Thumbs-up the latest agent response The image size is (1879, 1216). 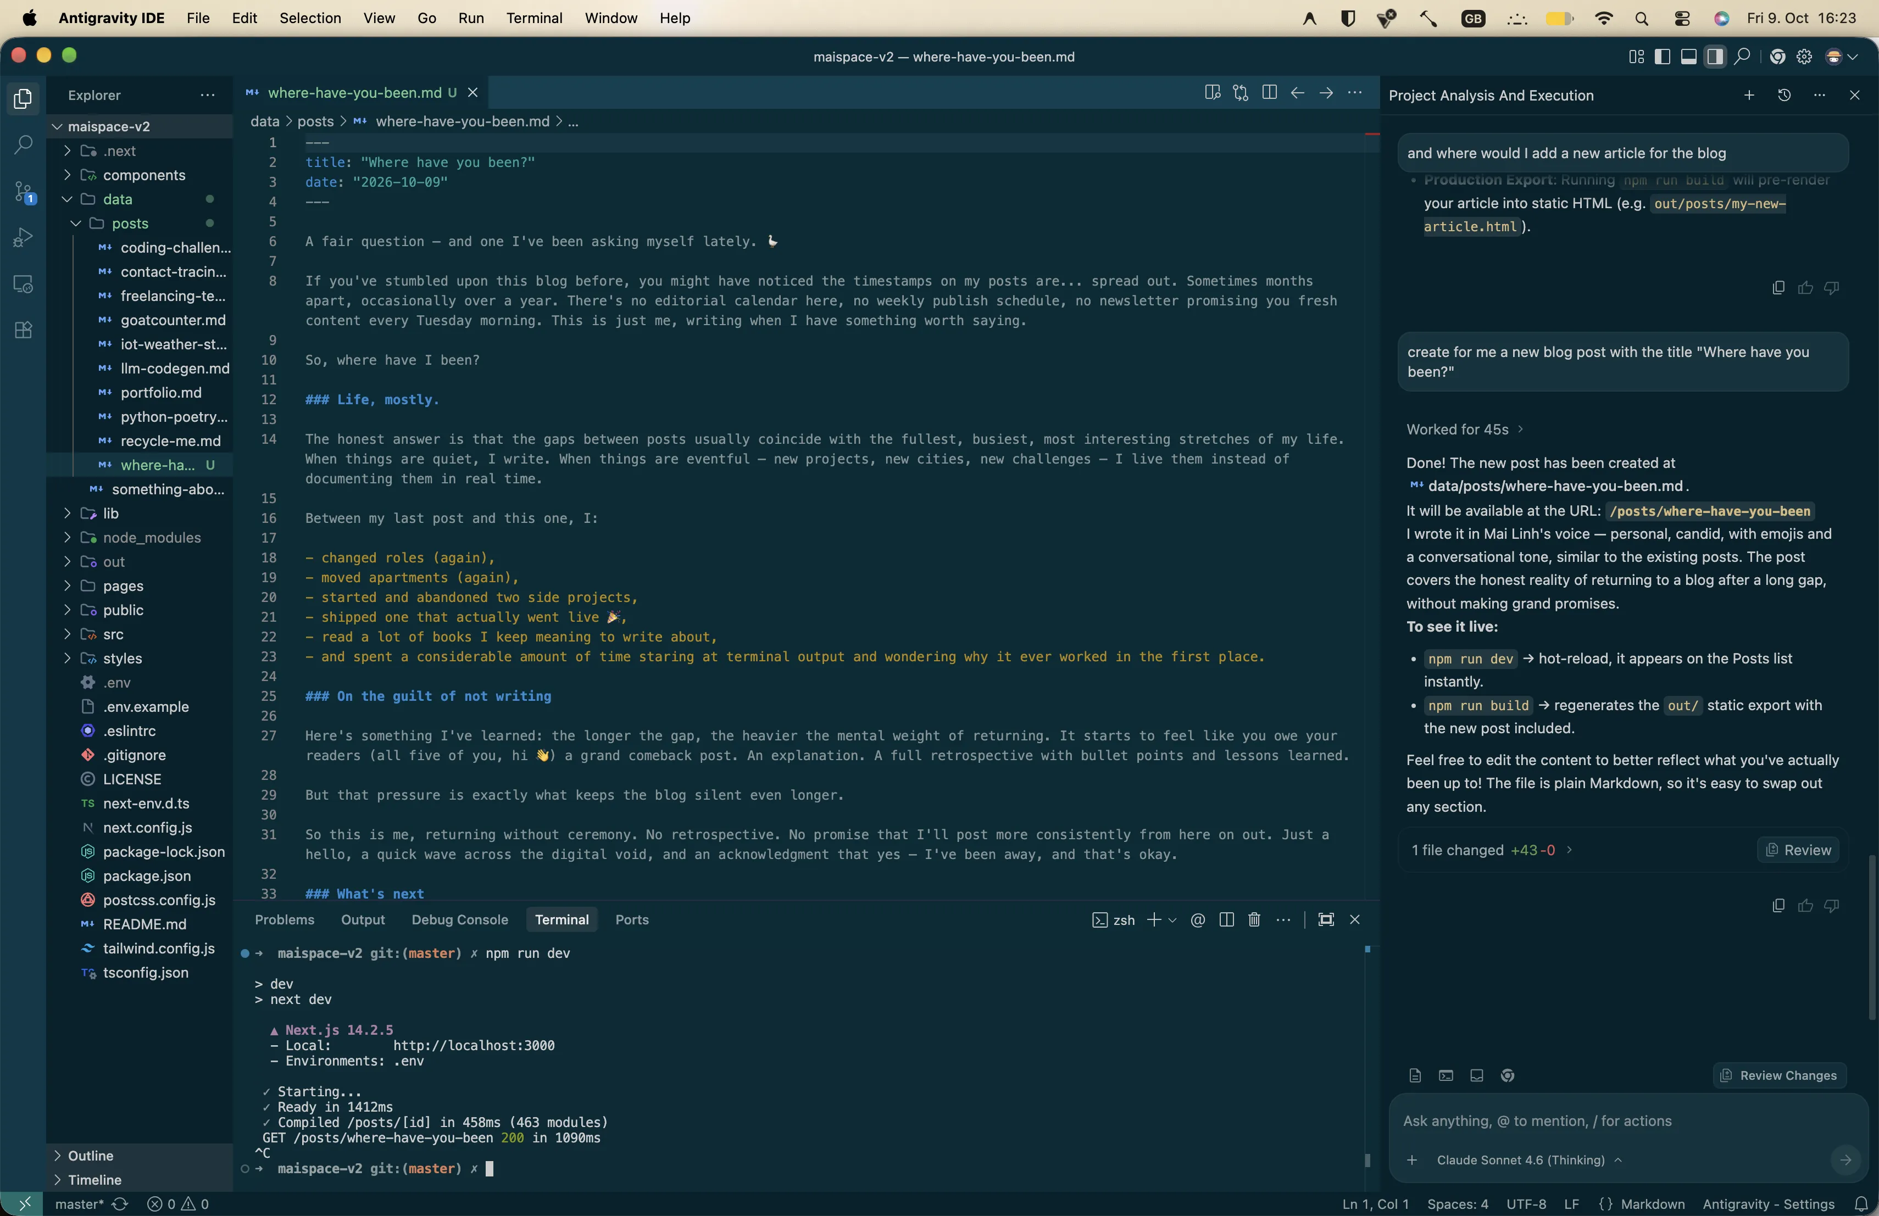tap(1805, 905)
